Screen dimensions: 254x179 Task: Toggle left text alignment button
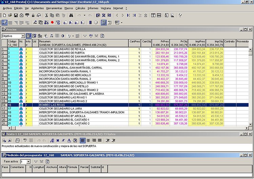[x=83, y=140]
